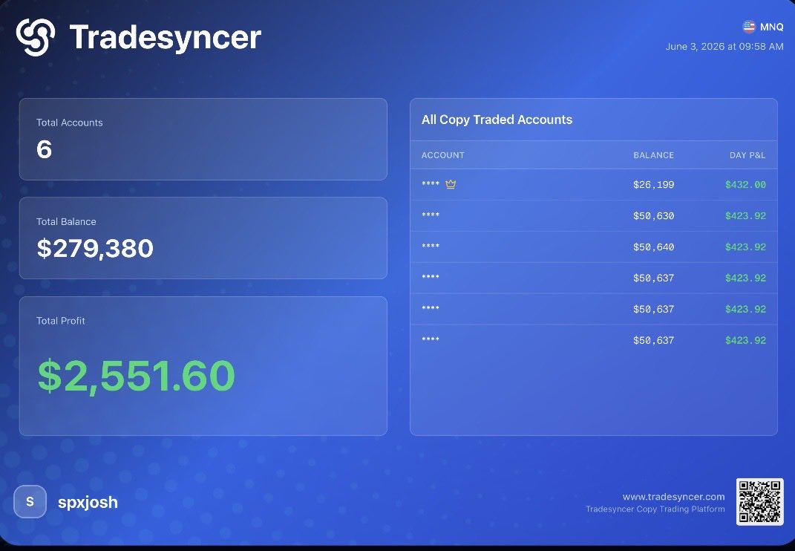Select the Total Accounts value 6
795x551 pixels.
click(44, 150)
